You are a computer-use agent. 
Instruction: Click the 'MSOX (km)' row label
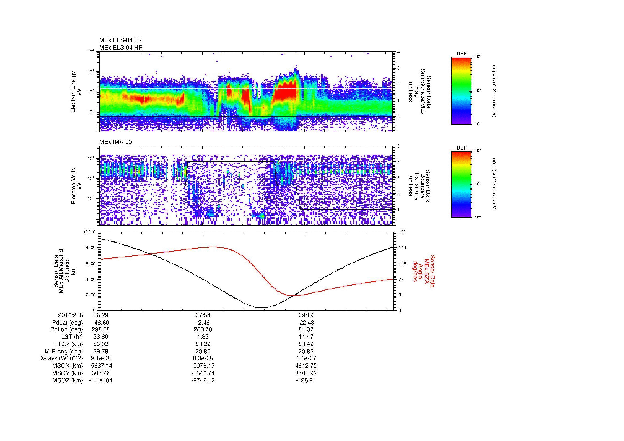coord(67,366)
